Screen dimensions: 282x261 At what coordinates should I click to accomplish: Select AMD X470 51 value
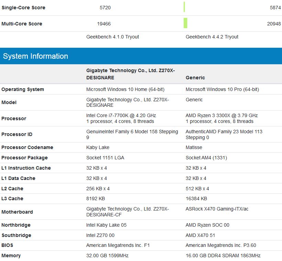[x=200, y=235]
